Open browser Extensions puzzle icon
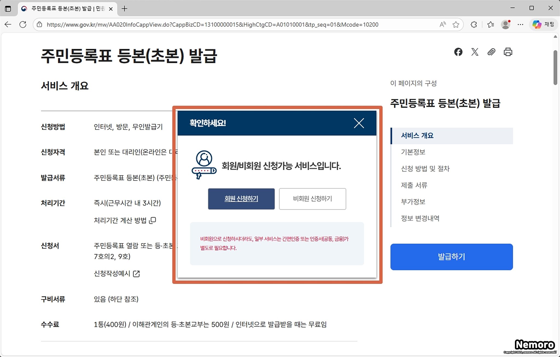The width and height of the screenshot is (560, 357). [x=474, y=25]
